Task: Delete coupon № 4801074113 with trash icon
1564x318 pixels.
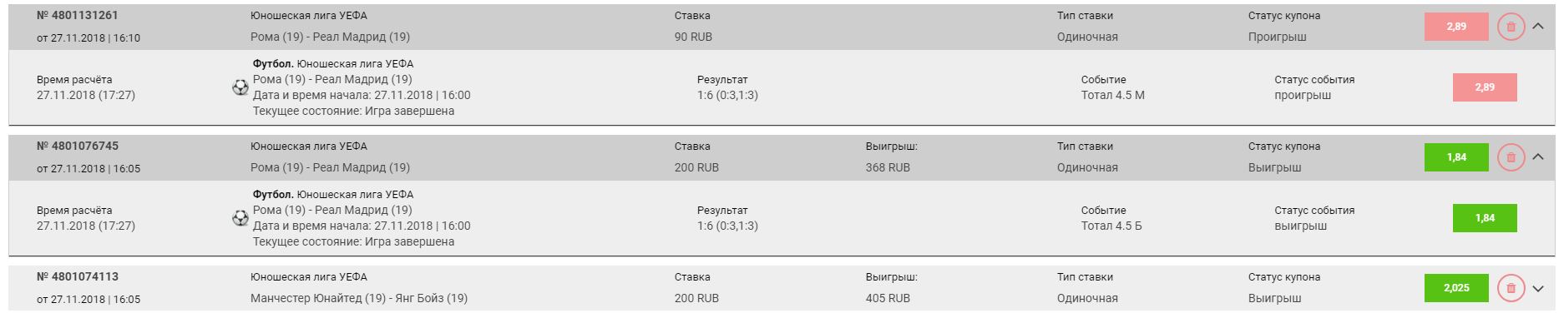Action: point(1511,288)
